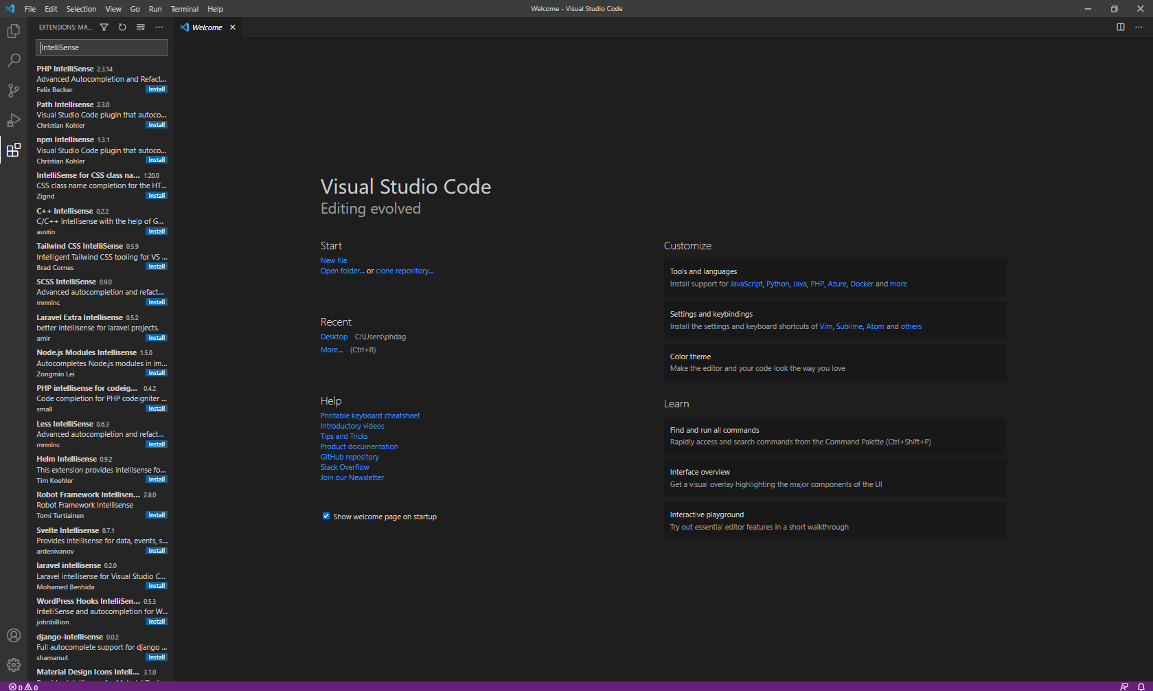Install django-intellisense extension
The image size is (1153, 691).
tap(157, 657)
